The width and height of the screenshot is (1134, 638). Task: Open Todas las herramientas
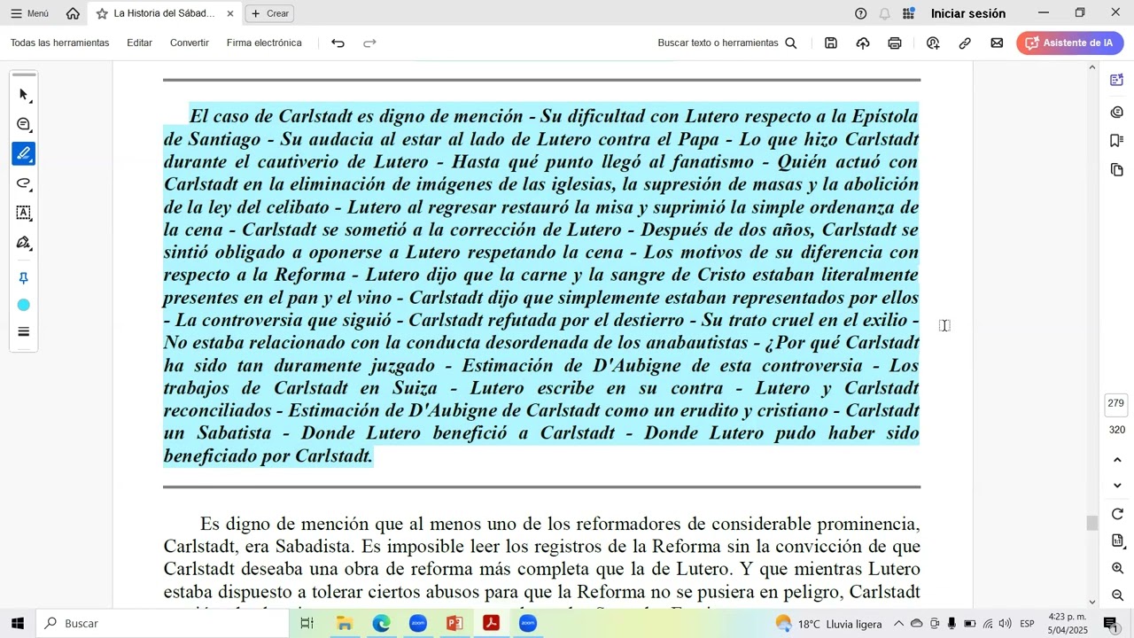point(60,43)
